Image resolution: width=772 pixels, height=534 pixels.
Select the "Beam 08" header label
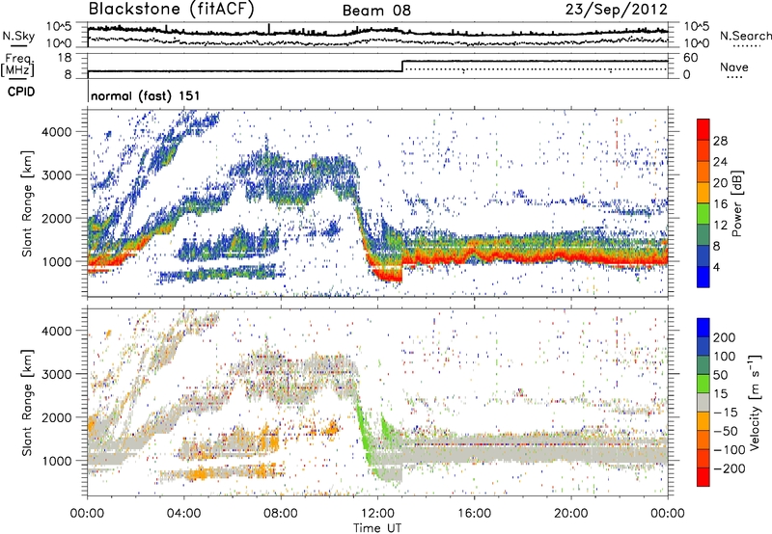click(376, 11)
